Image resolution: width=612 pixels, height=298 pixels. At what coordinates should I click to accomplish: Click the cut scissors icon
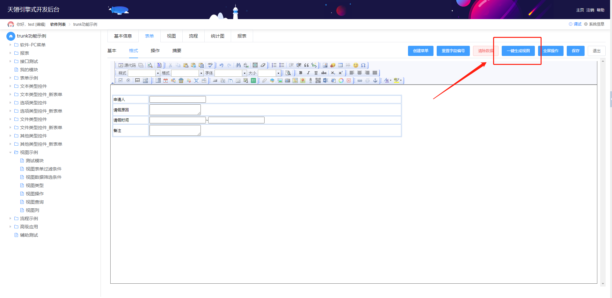171,65
